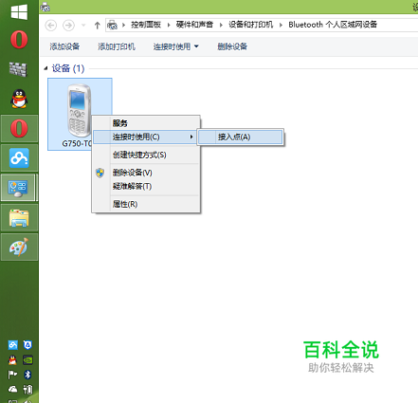The height and width of the screenshot is (403, 418).
Task: Open the Paint palette taskbar button
Action: click(x=19, y=247)
